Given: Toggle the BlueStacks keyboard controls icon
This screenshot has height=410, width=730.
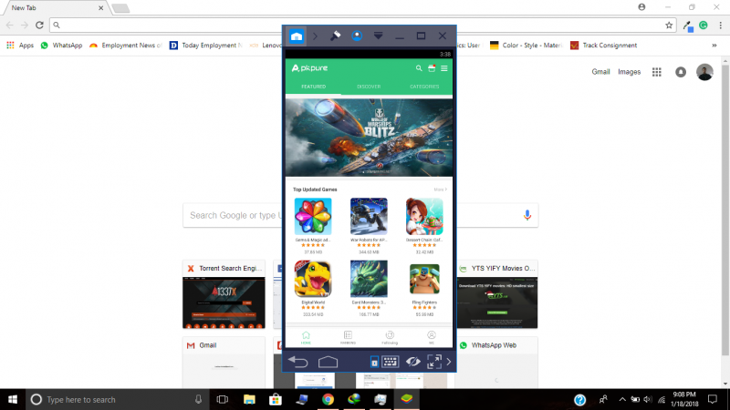Looking at the screenshot, I should click(x=391, y=362).
